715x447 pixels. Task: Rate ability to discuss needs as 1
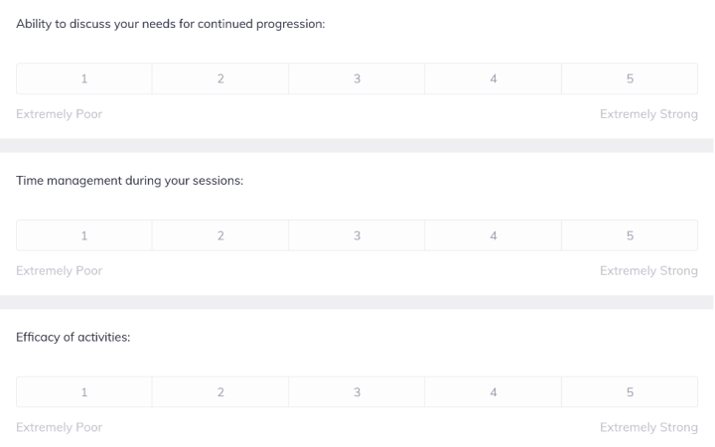tap(83, 78)
